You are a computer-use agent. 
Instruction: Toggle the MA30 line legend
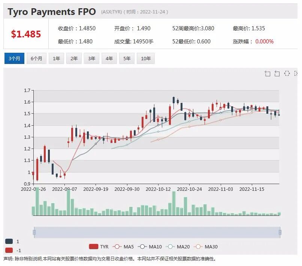206,247
